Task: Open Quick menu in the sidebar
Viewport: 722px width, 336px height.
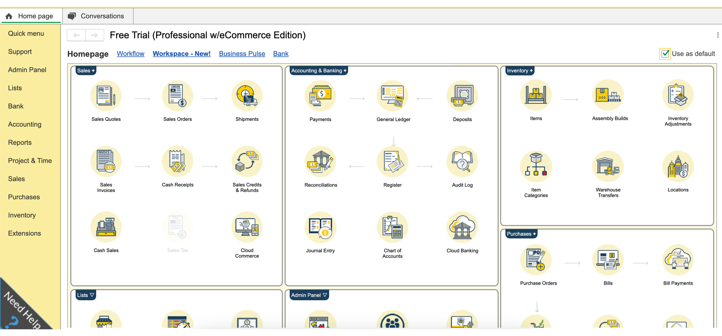Action: [x=26, y=33]
